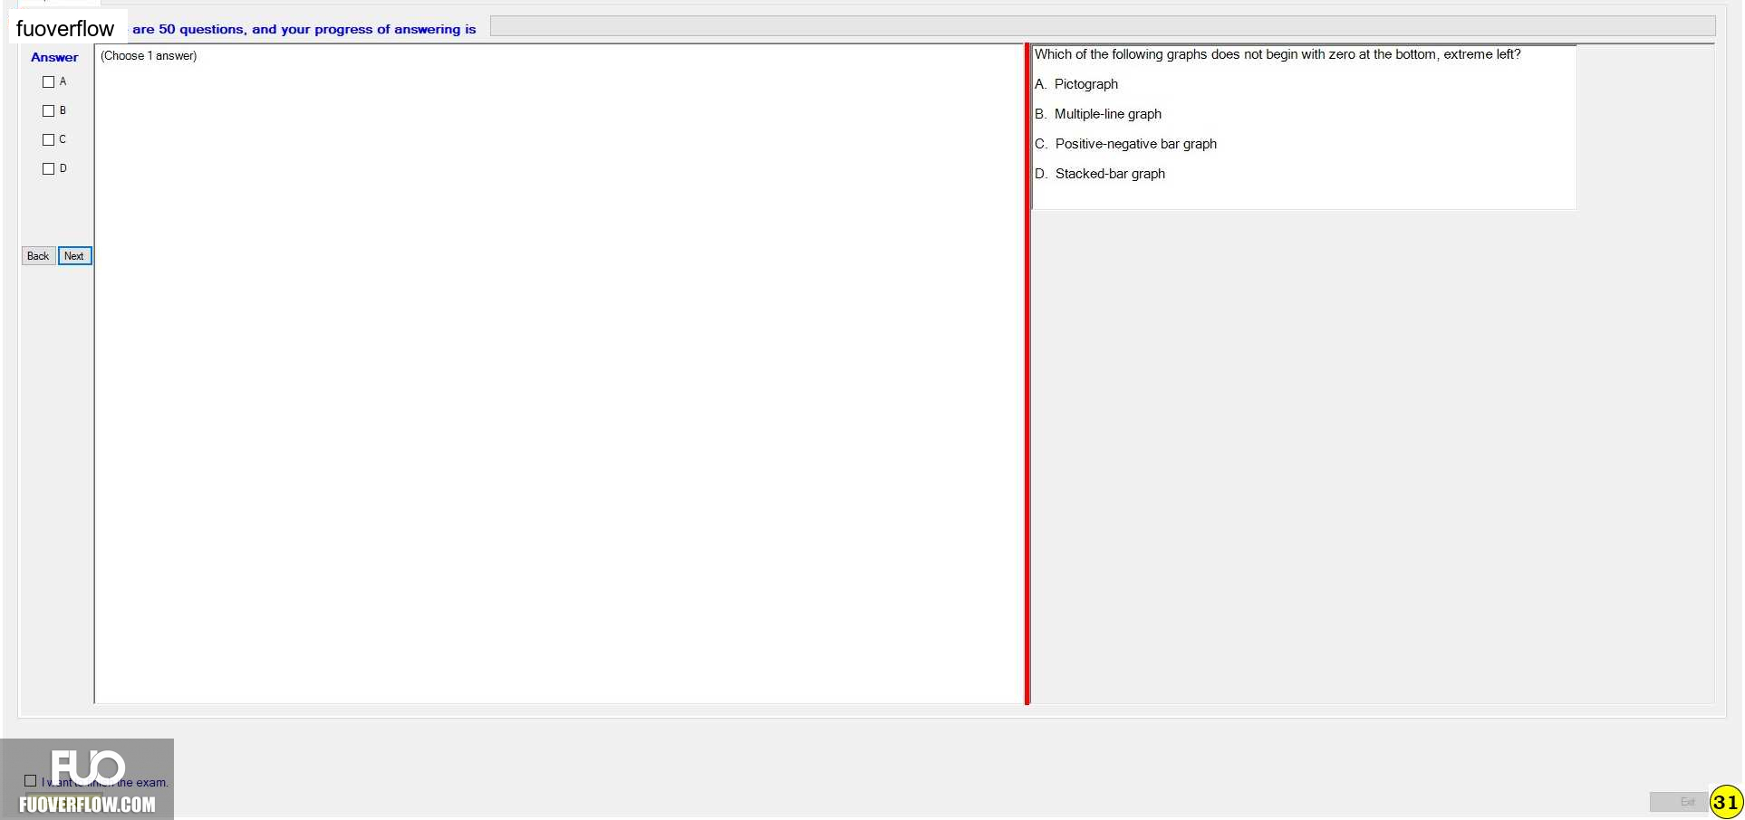Image resolution: width=1745 pixels, height=820 pixels.
Task: Check answer option B checkbox
Action: 49,111
